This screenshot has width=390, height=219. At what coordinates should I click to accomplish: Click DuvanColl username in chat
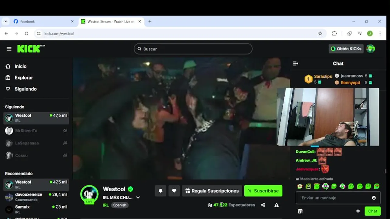coord(305,152)
